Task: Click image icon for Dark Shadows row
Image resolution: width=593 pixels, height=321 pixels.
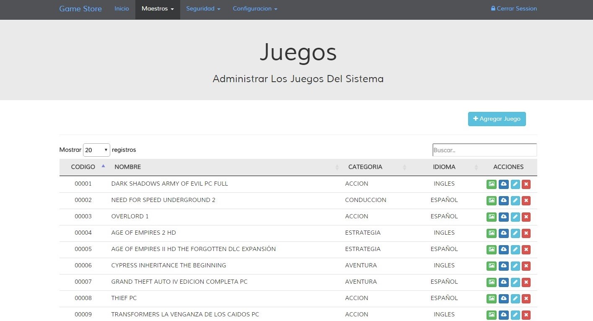Action: [491, 184]
